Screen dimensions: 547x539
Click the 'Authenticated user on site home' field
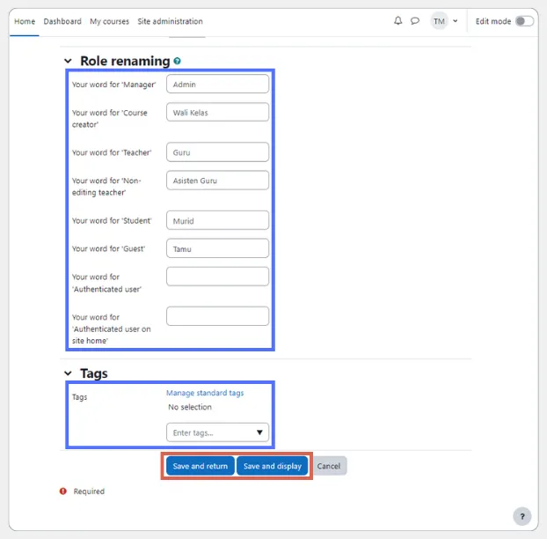218,316
